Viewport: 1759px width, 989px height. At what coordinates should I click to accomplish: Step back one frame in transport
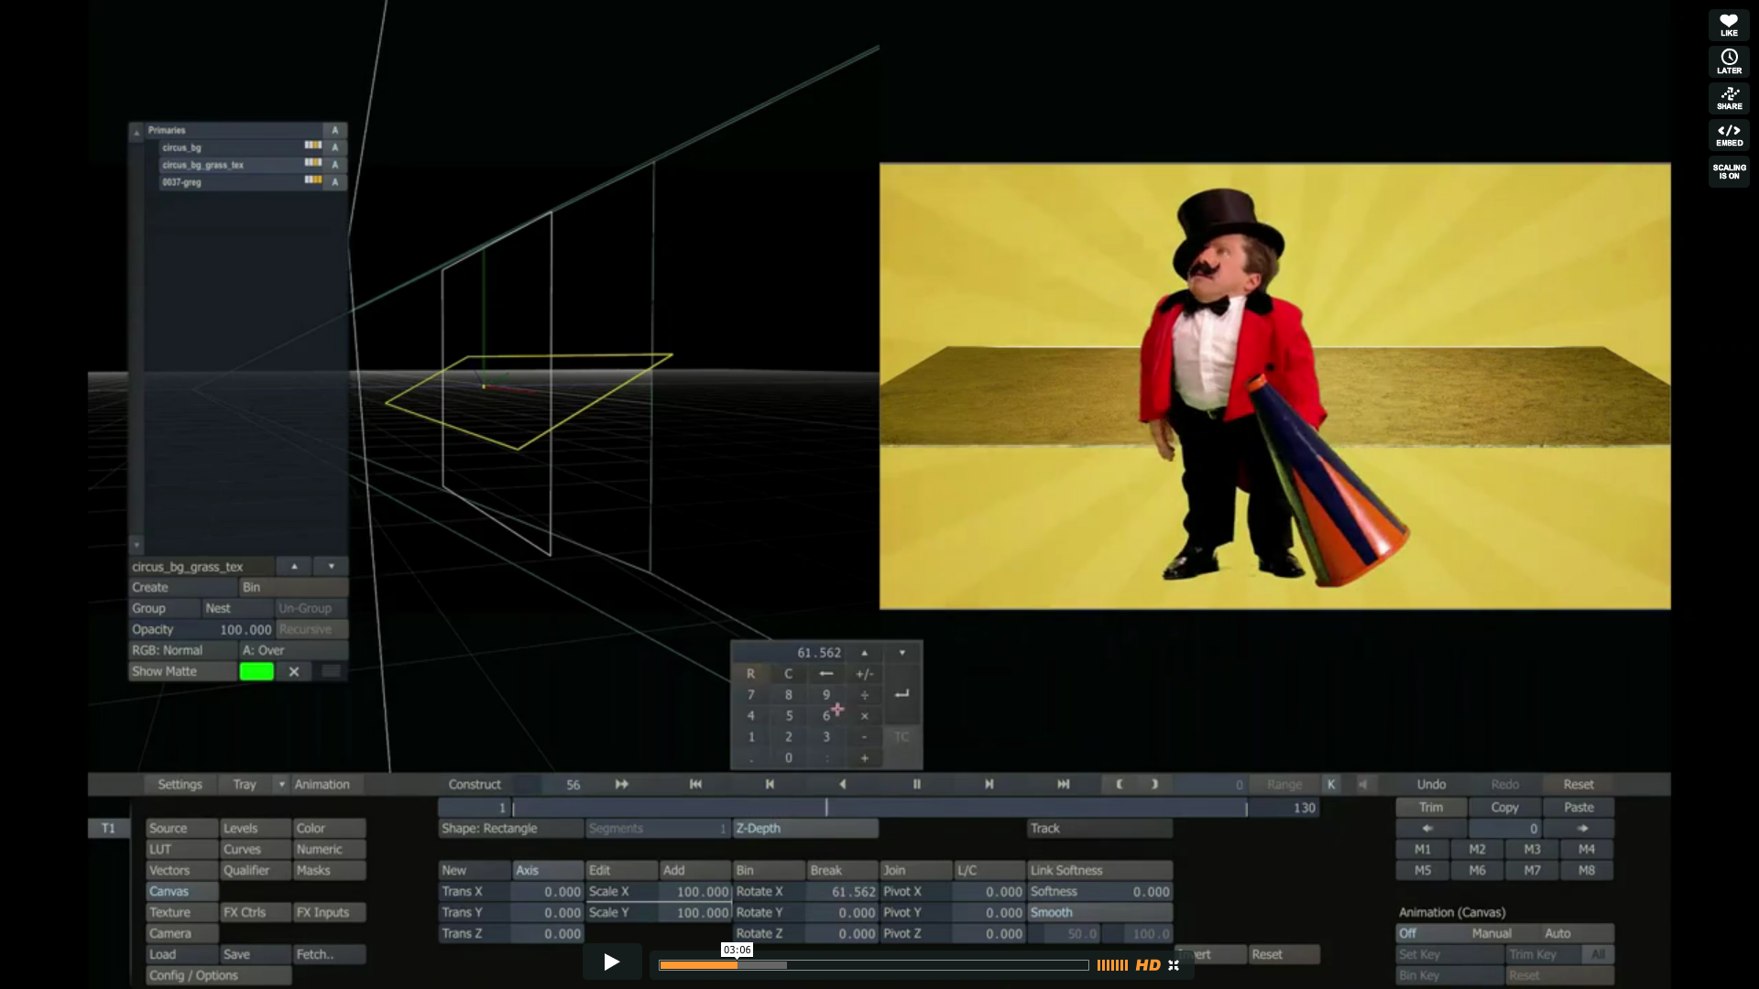770,784
